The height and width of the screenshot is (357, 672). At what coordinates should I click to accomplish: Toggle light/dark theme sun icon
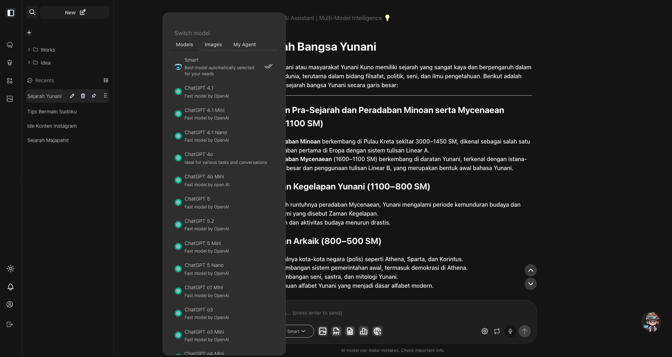pyautogui.click(x=10, y=268)
